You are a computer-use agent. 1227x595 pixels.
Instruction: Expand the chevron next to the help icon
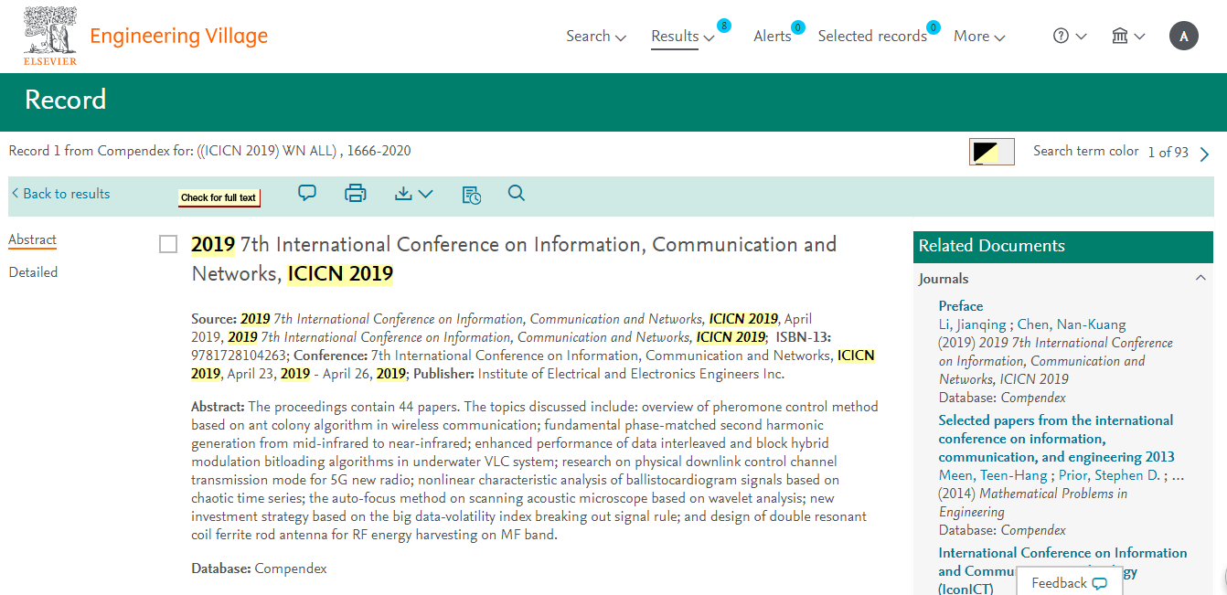coord(1082,37)
